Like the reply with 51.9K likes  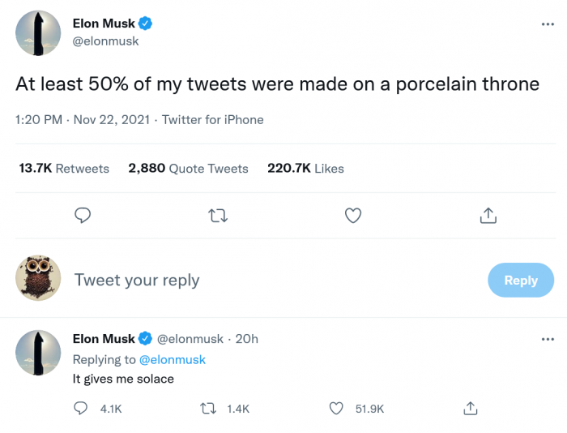(x=335, y=409)
